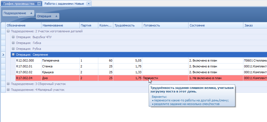Viewport: 267px width, 122px height.
Task: Click the Стенка name cell
Action: pos(60,66)
